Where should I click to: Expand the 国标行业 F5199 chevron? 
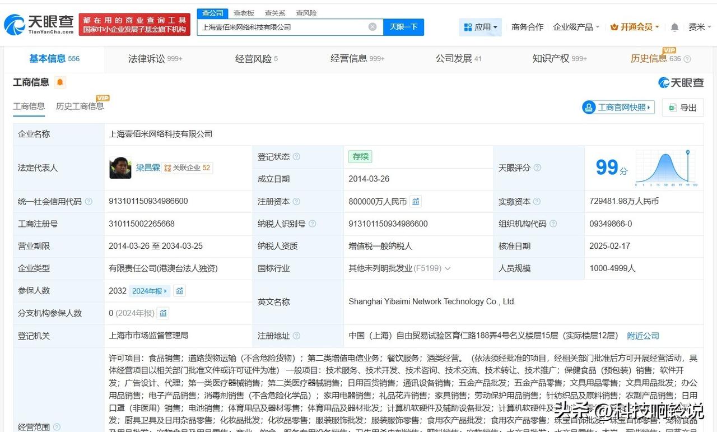click(447, 268)
